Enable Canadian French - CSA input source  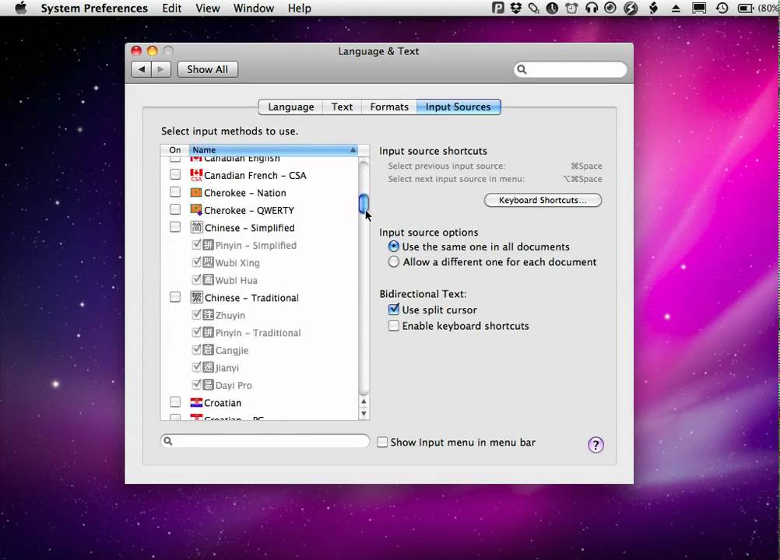click(175, 175)
